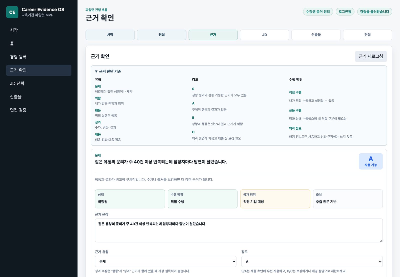Viewport: 400px width, 277px height.
Task: Click the 근거 새로고침 button
Action: pos(371,56)
